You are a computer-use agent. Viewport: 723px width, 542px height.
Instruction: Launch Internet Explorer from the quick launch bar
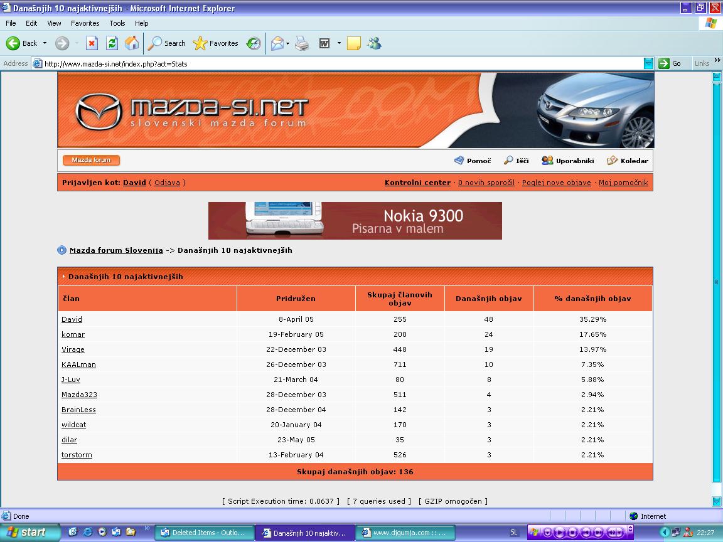click(88, 532)
